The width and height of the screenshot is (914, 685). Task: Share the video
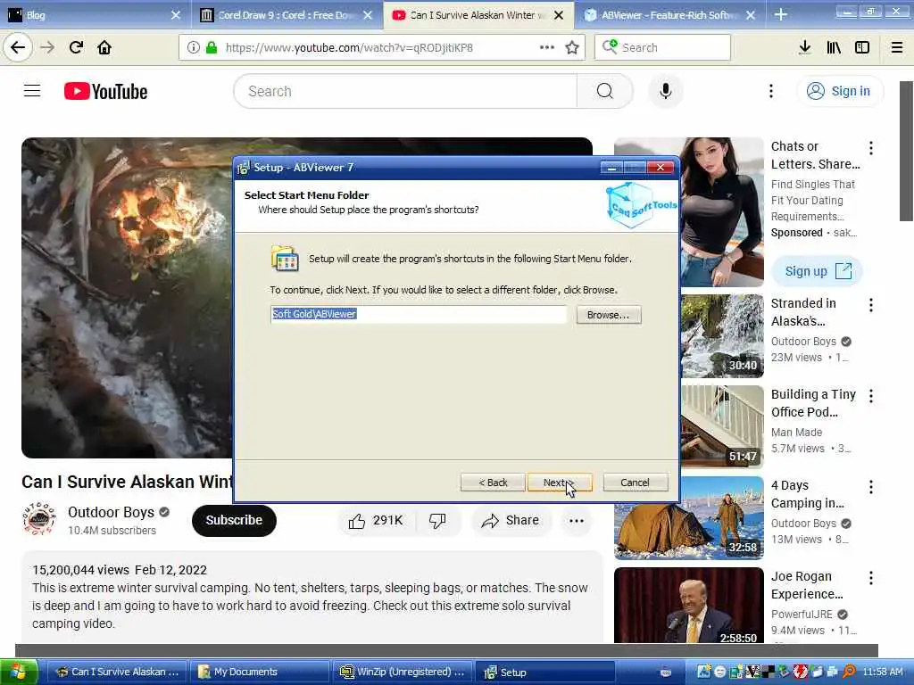pyautogui.click(x=511, y=520)
